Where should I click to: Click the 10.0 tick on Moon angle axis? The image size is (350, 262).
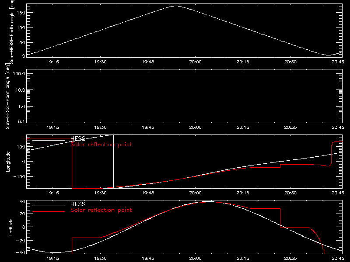pyautogui.click(x=20, y=90)
